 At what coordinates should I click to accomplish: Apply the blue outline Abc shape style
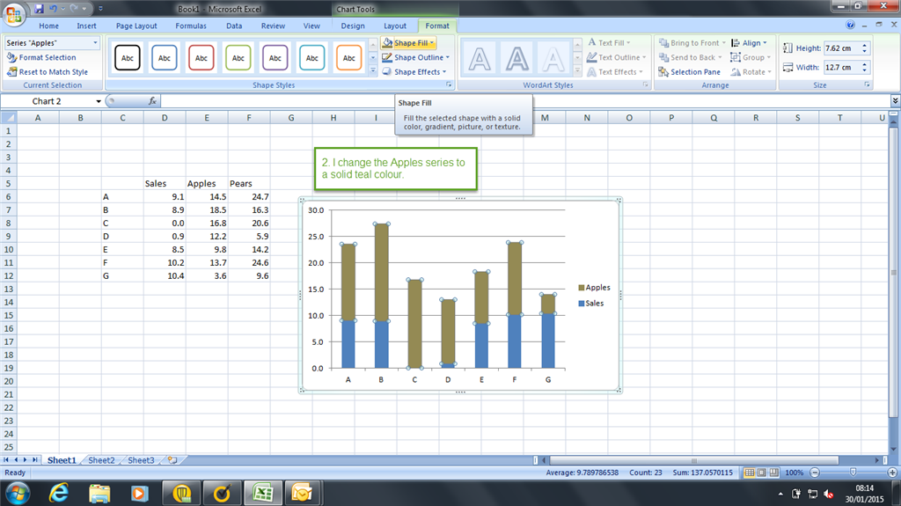point(165,58)
